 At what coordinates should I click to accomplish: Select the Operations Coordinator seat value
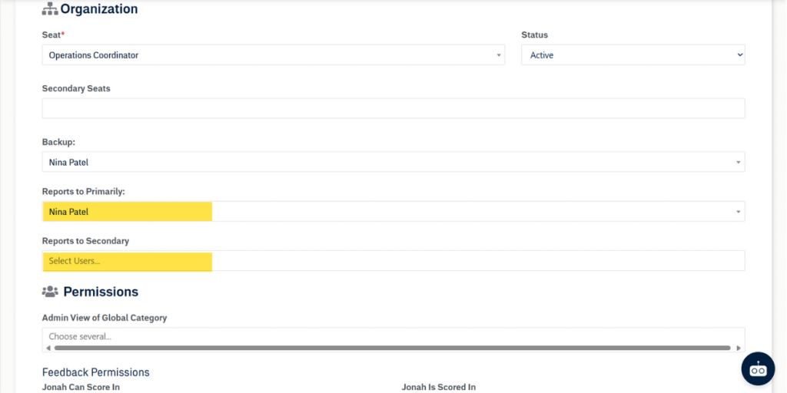click(94, 55)
